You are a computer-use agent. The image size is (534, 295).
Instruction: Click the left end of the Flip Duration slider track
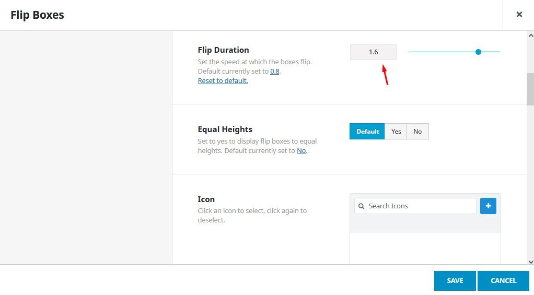[411, 52]
